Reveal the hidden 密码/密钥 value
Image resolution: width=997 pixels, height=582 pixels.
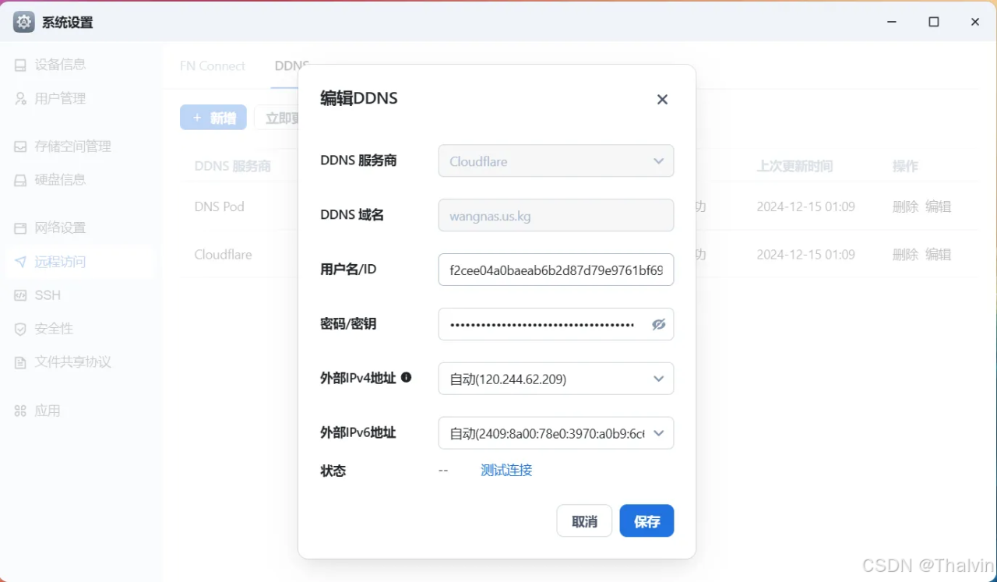tap(658, 324)
